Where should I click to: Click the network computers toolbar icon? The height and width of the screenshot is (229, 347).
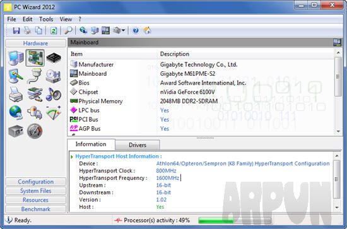pos(95,30)
